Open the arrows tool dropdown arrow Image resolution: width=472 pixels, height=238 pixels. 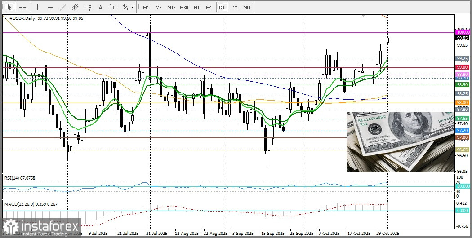(133, 8)
